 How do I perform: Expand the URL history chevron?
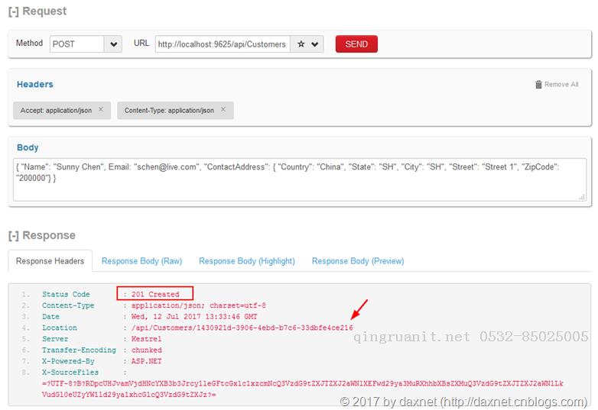315,44
